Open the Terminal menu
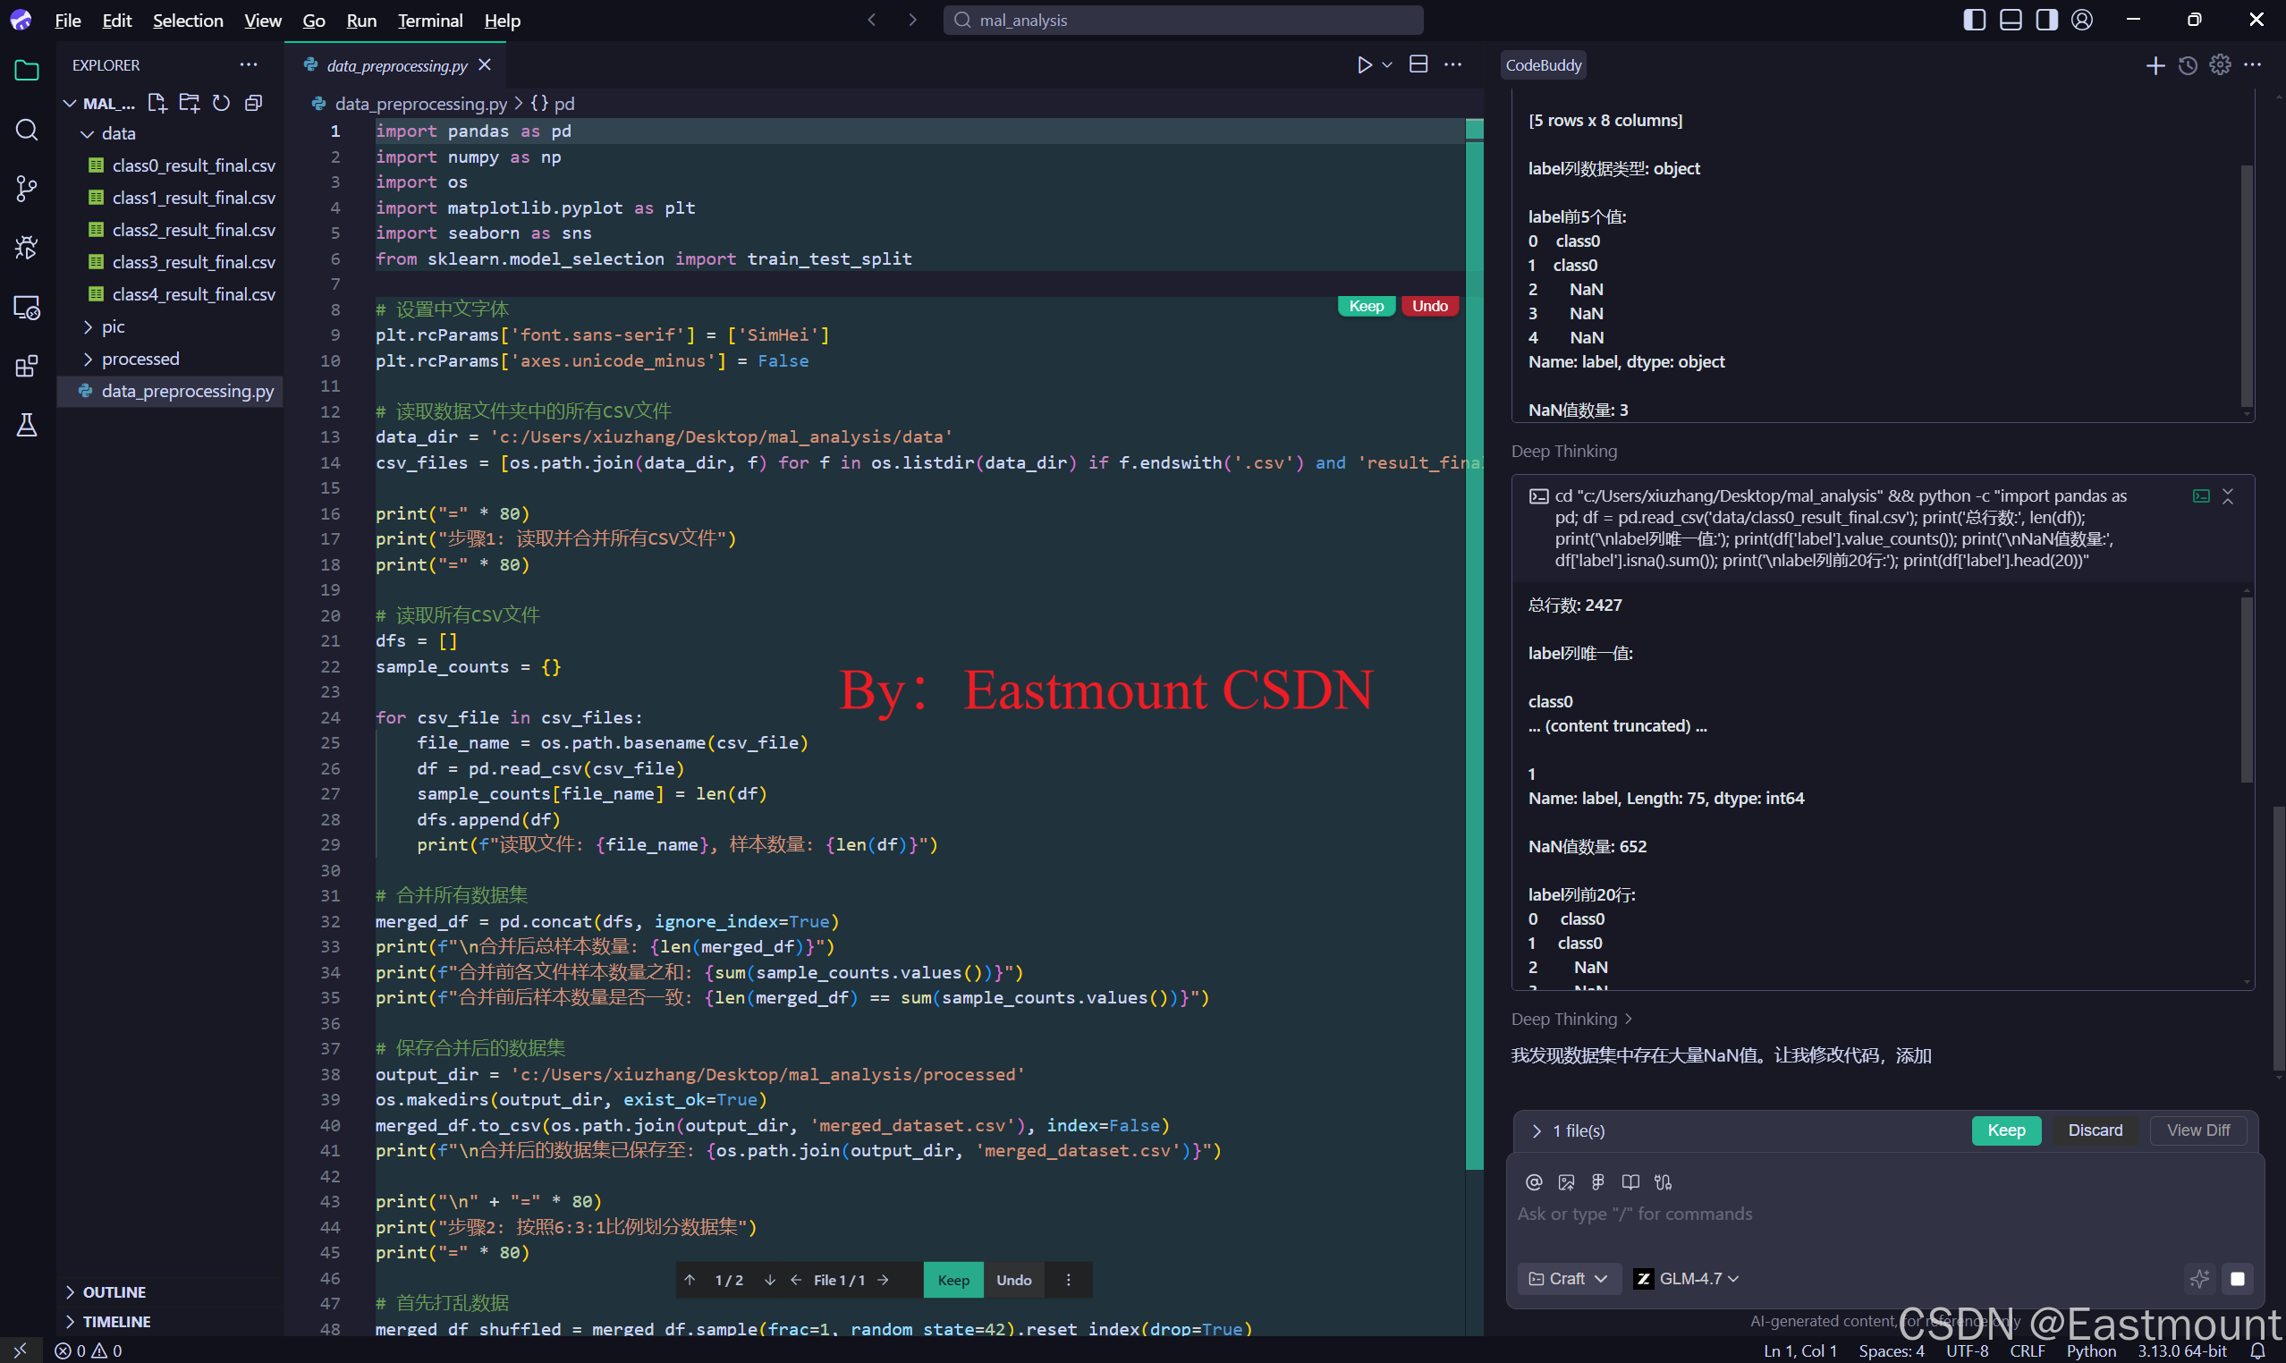Screen dimensions: 2286x1363 [x=429, y=21]
